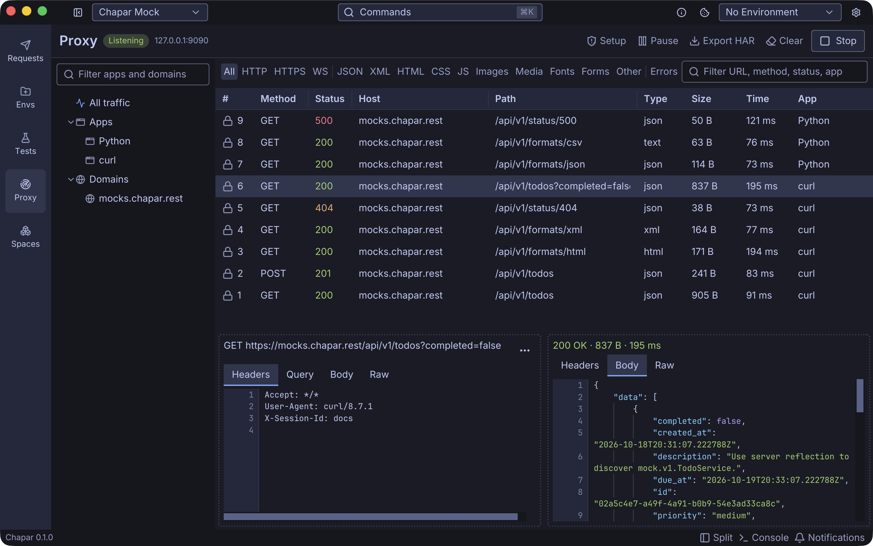Open the No Environment dropdown
This screenshot has height=546, width=873.
780,12
